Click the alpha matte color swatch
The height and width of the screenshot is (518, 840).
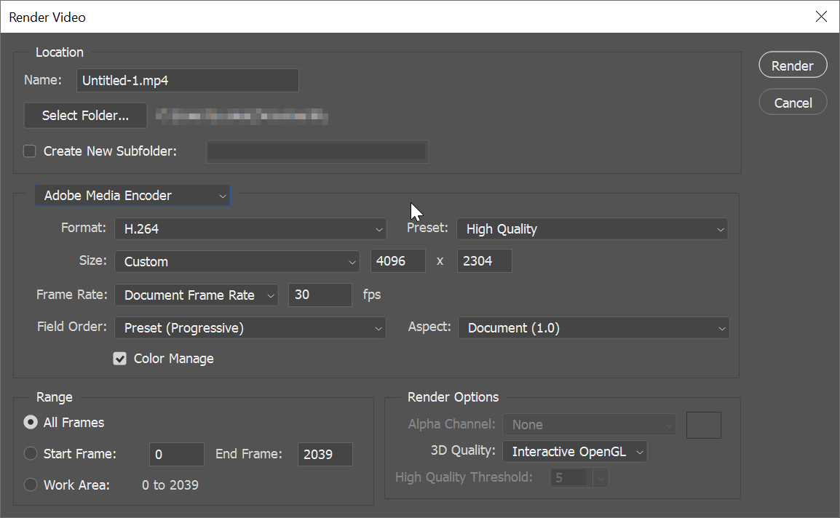point(703,425)
